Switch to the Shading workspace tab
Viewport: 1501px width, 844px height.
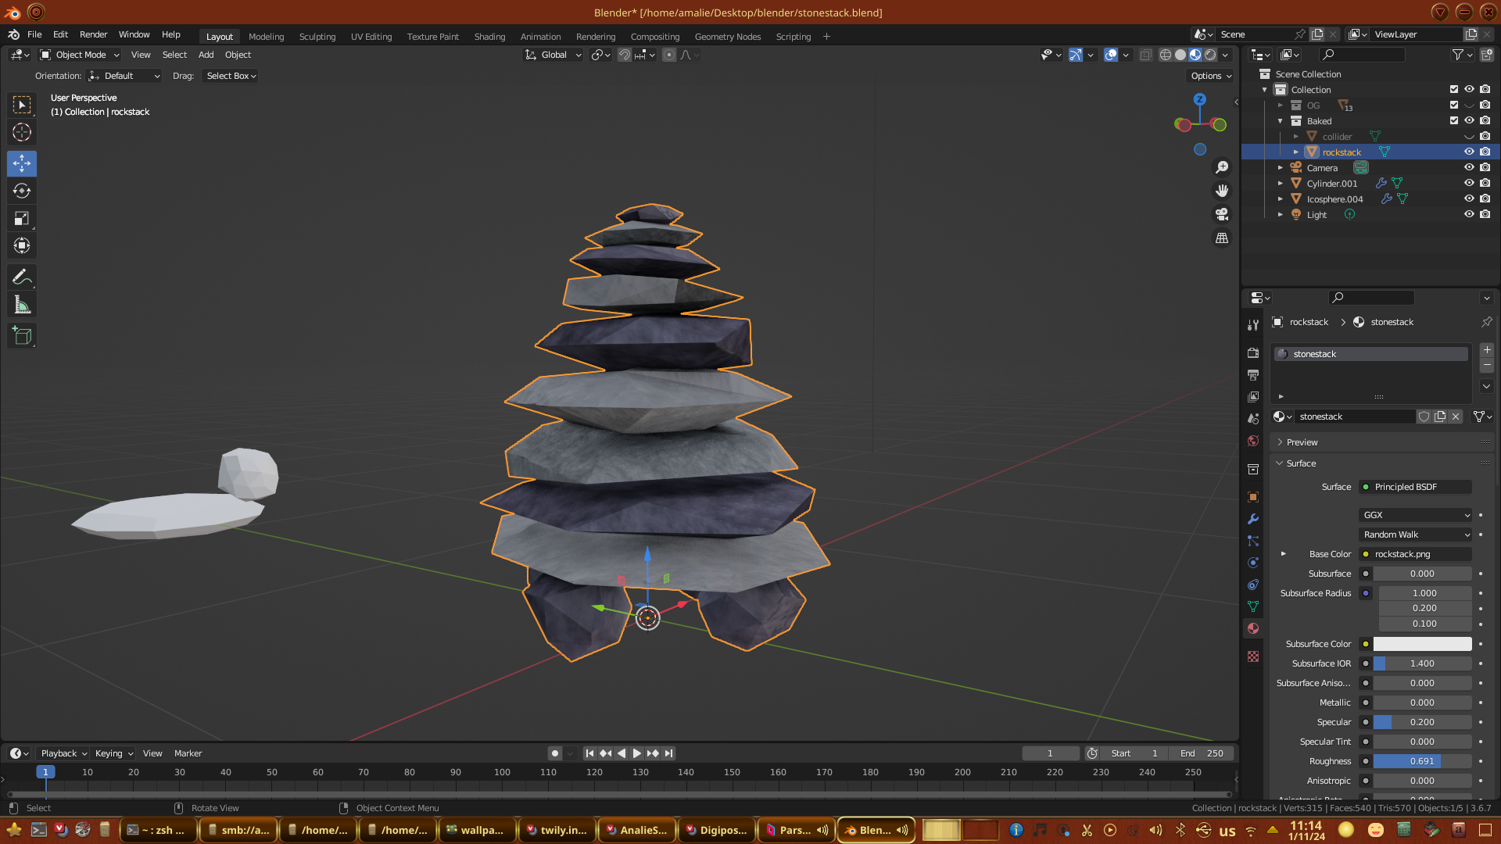pyautogui.click(x=489, y=37)
